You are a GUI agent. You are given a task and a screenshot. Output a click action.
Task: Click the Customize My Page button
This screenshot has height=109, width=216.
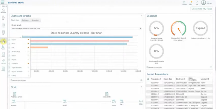click(202, 9)
